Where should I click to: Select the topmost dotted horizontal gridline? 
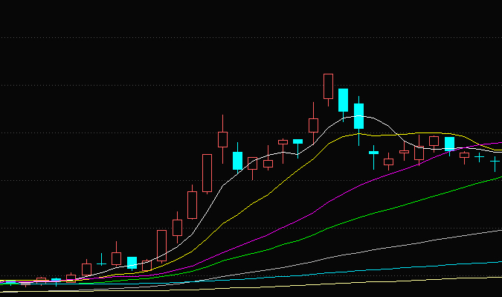click(251, 37)
